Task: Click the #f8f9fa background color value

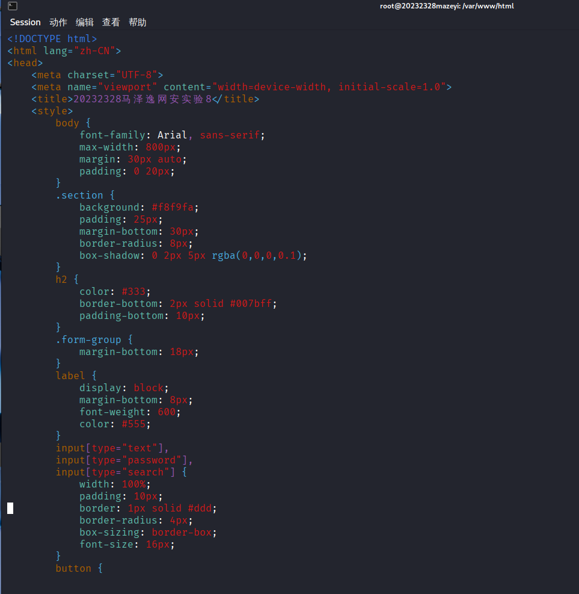Action: click(x=173, y=207)
